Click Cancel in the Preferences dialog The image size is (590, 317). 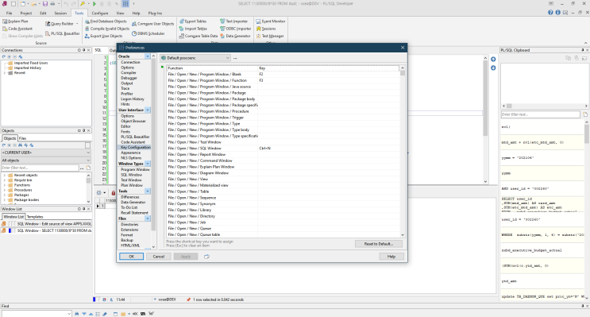click(x=158, y=257)
